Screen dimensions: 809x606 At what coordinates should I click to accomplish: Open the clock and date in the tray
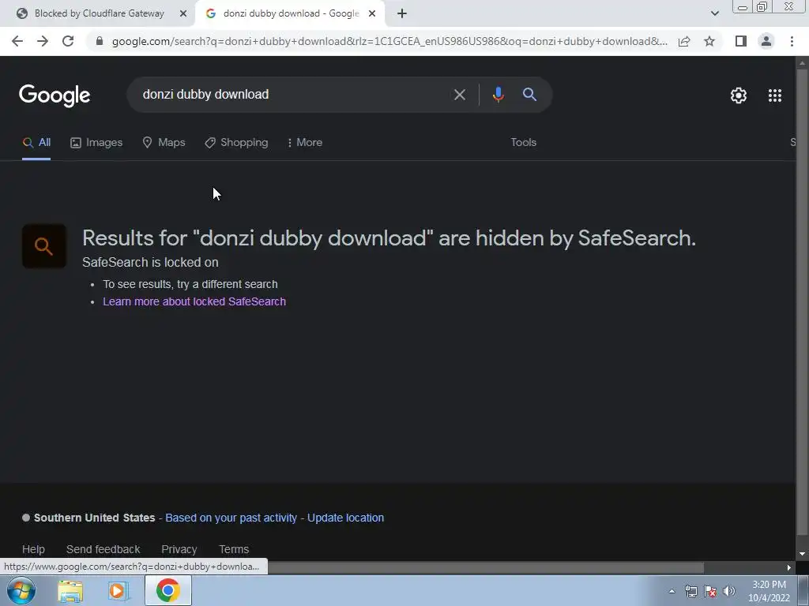769,591
